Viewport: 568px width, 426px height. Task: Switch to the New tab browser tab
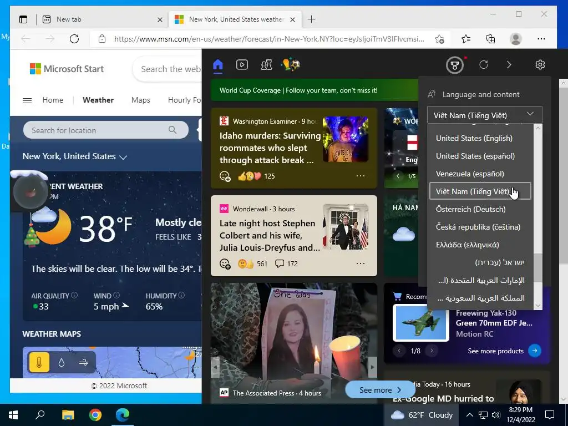(x=103, y=19)
